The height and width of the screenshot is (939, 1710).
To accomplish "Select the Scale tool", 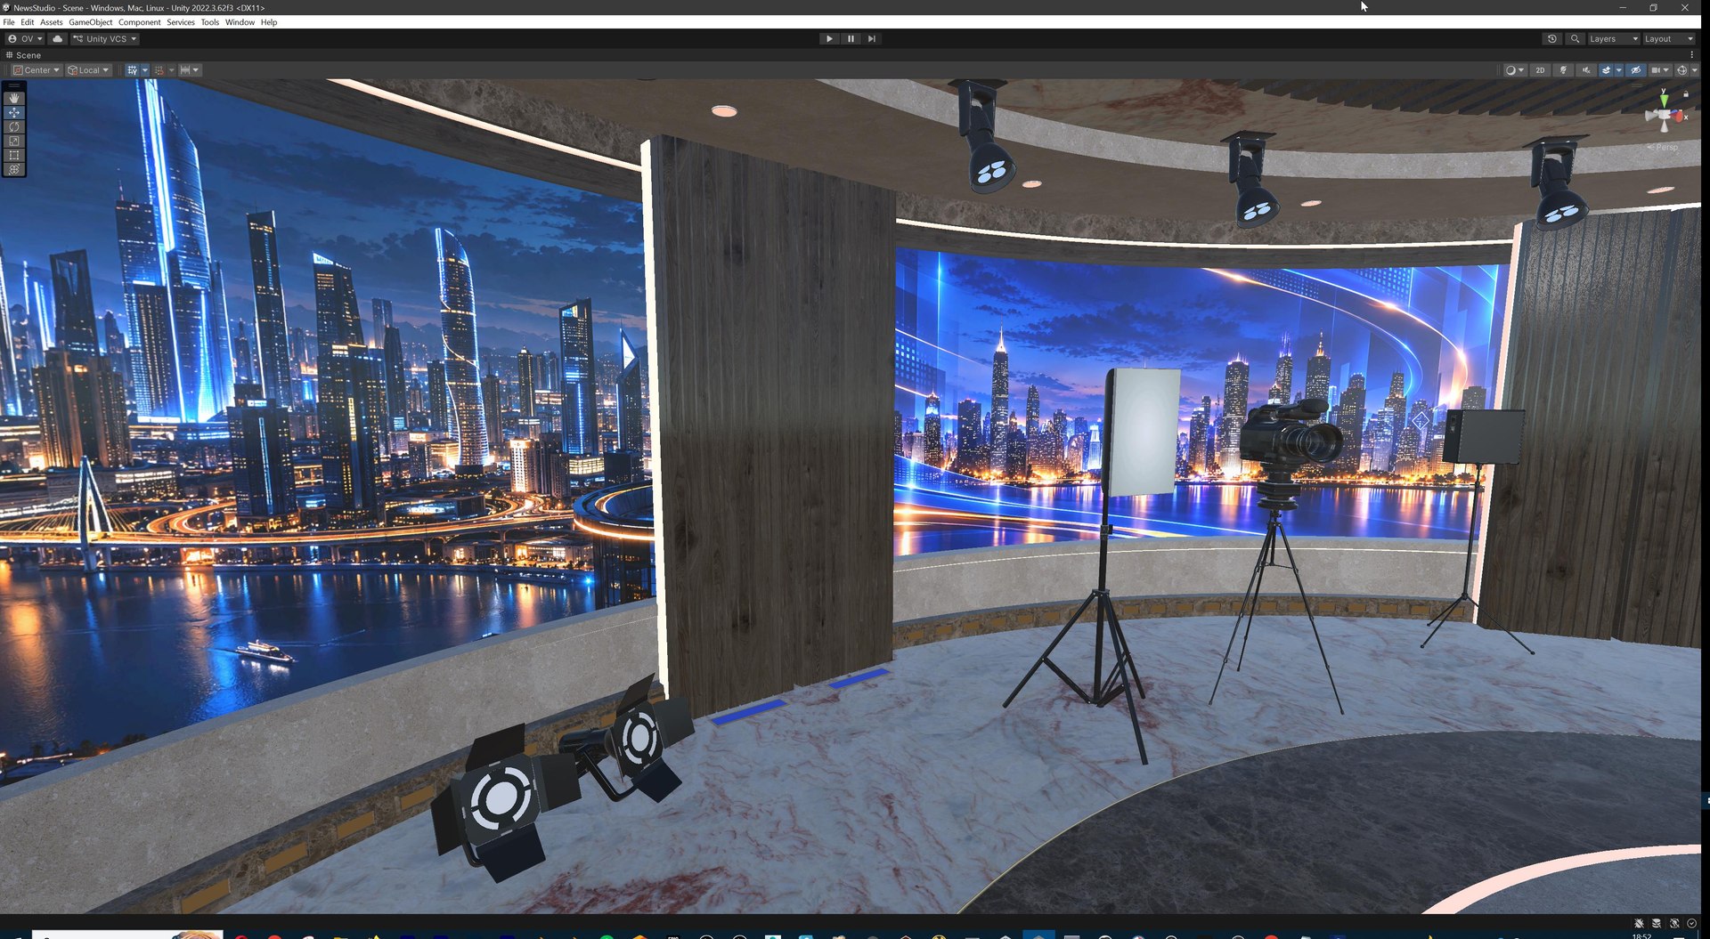I will point(14,142).
